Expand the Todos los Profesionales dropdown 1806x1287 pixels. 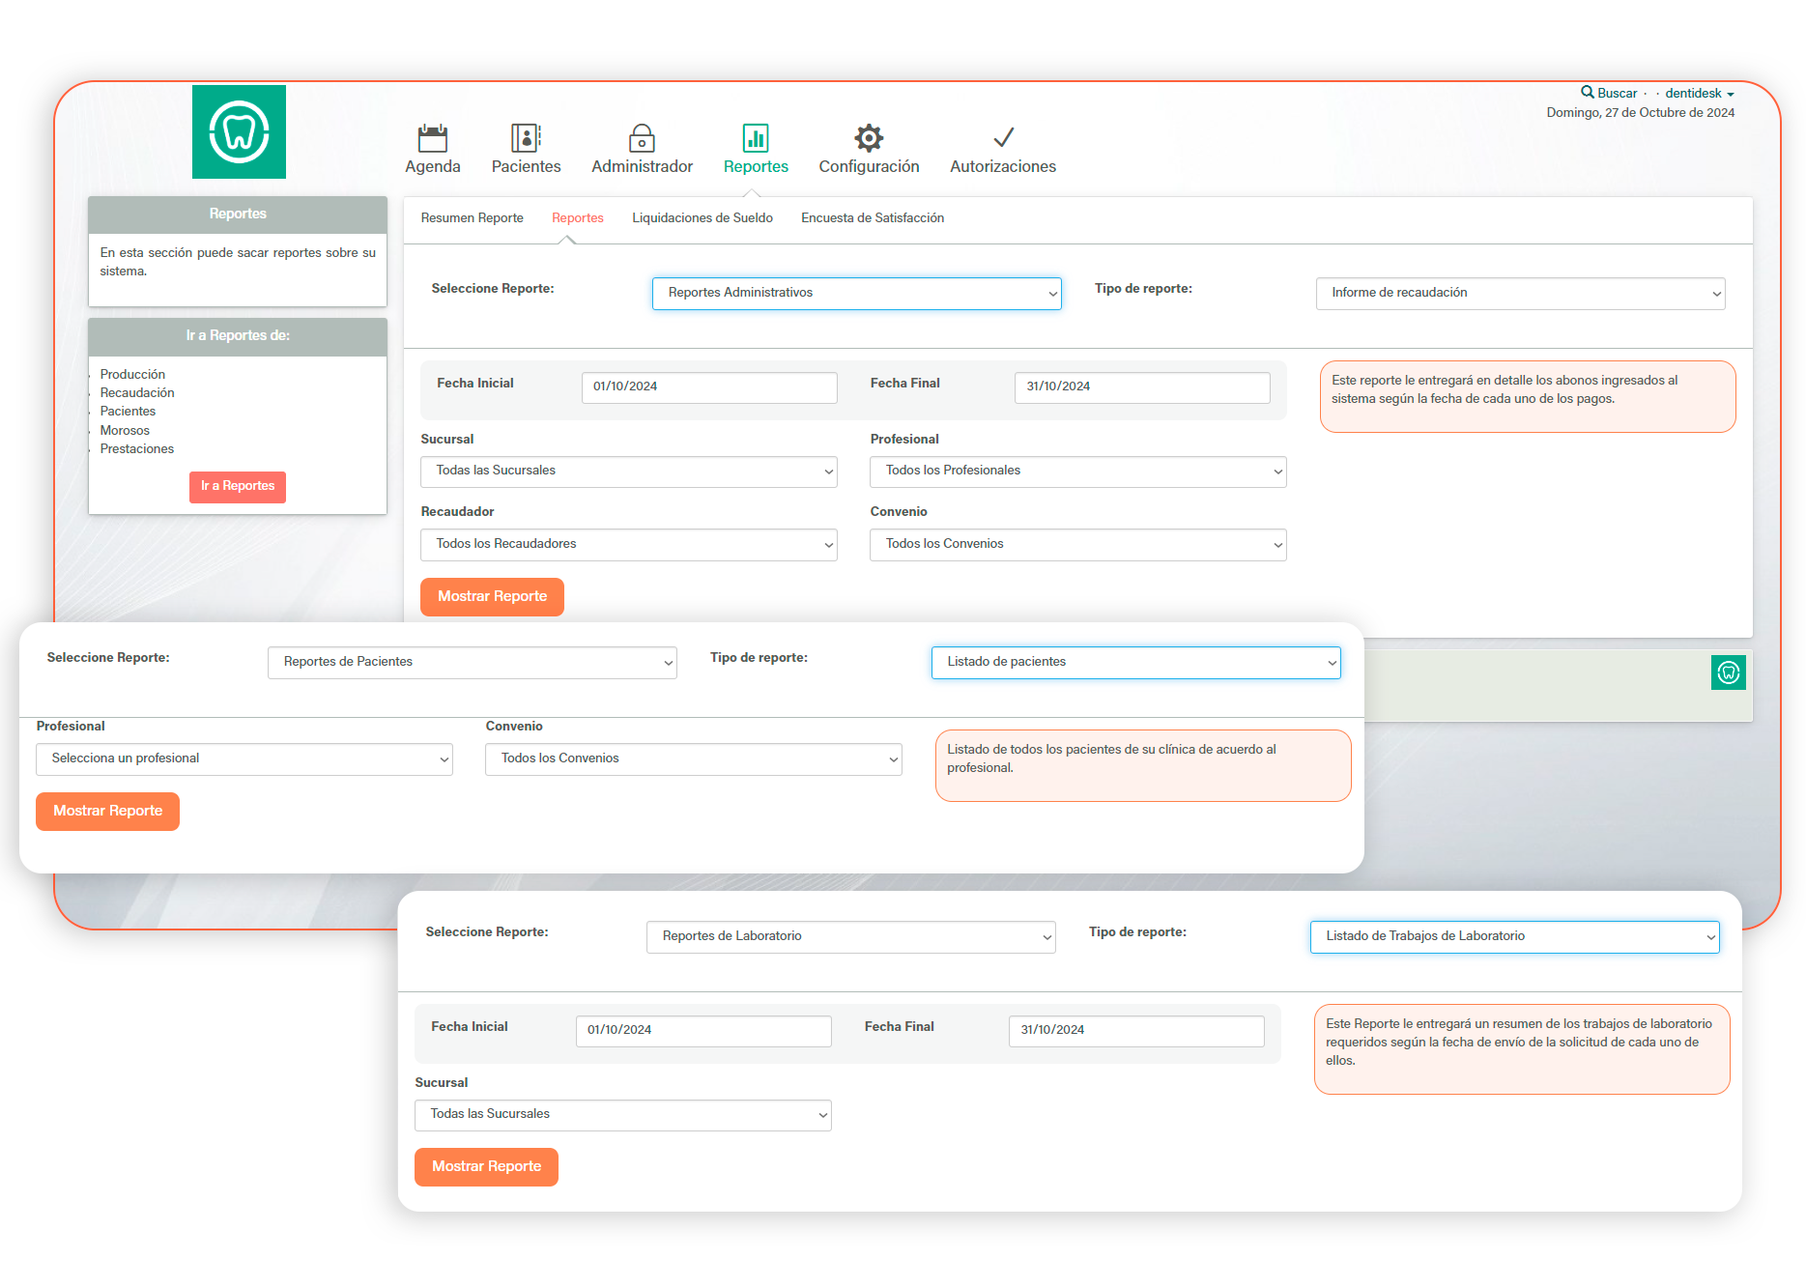tap(1077, 472)
